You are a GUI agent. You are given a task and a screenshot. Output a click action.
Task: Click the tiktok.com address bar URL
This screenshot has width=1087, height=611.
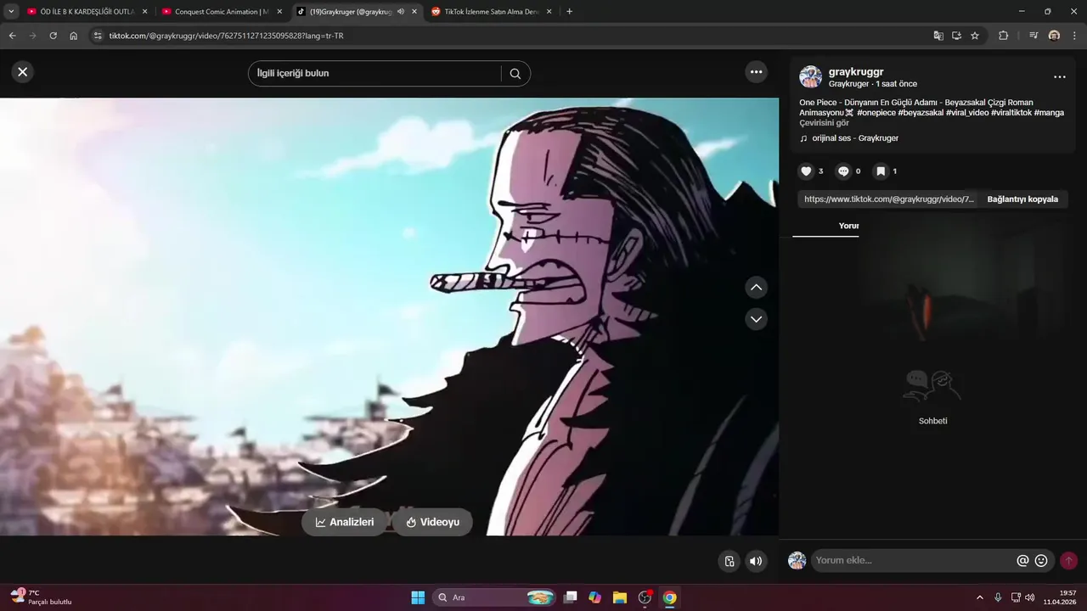(x=226, y=36)
